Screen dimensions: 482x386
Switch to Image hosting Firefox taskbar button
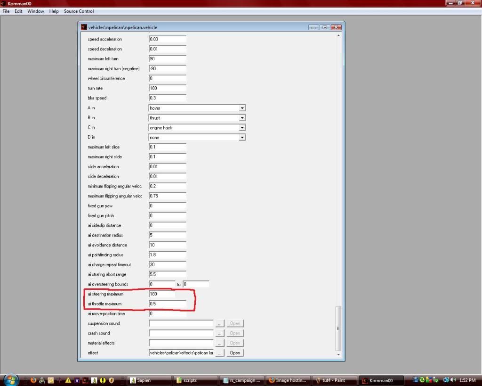tap(289, 380)
